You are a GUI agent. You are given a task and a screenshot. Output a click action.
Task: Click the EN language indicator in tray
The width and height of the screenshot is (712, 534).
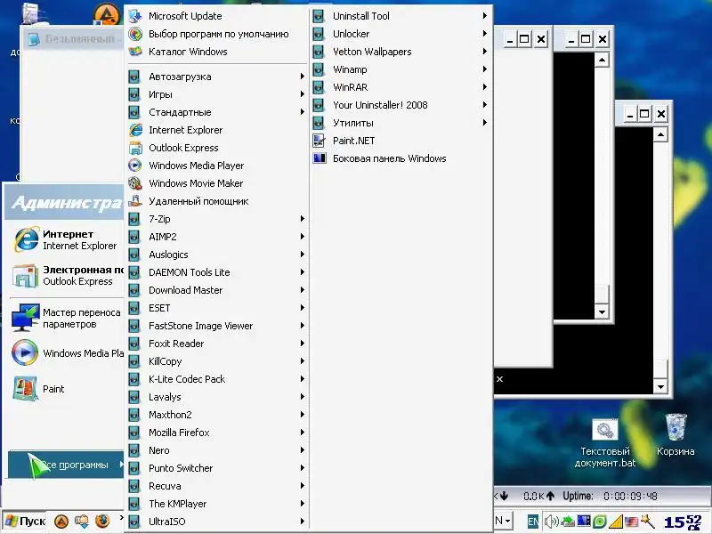pyautogui.click(x=533, y=522)
